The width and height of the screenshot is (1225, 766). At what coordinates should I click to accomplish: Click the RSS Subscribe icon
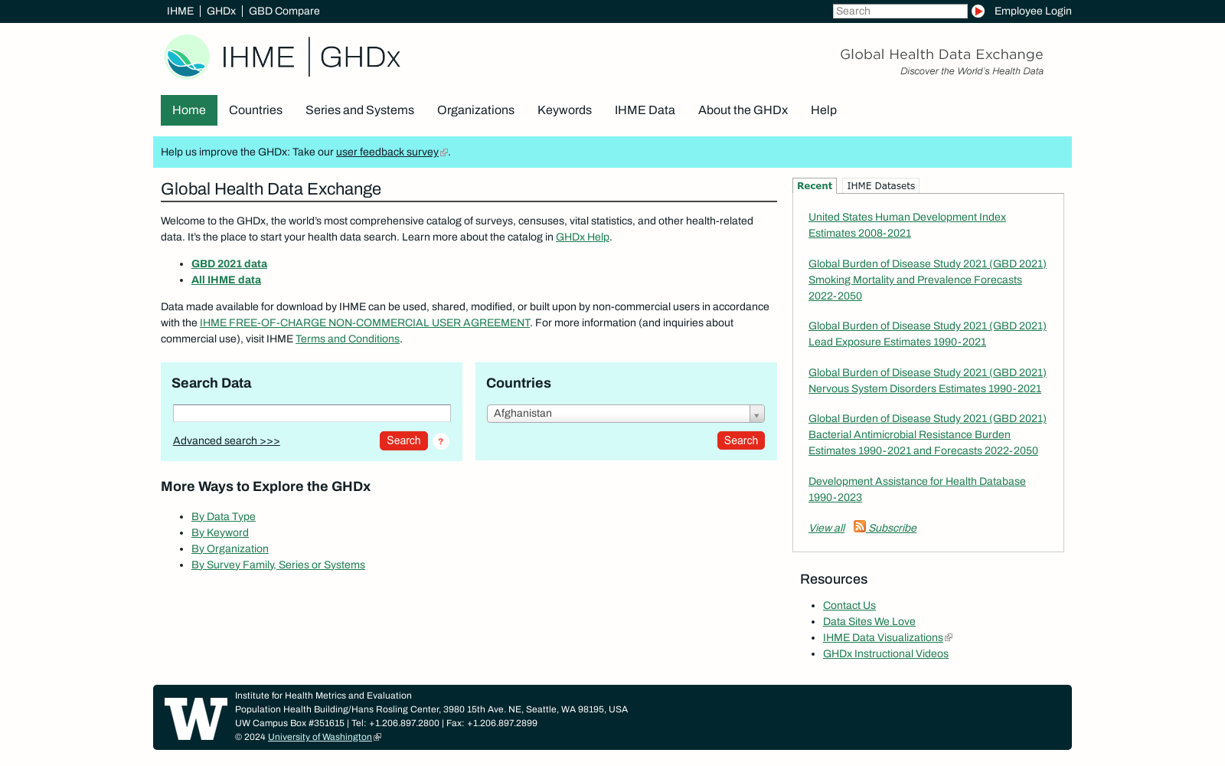[860, 526]
